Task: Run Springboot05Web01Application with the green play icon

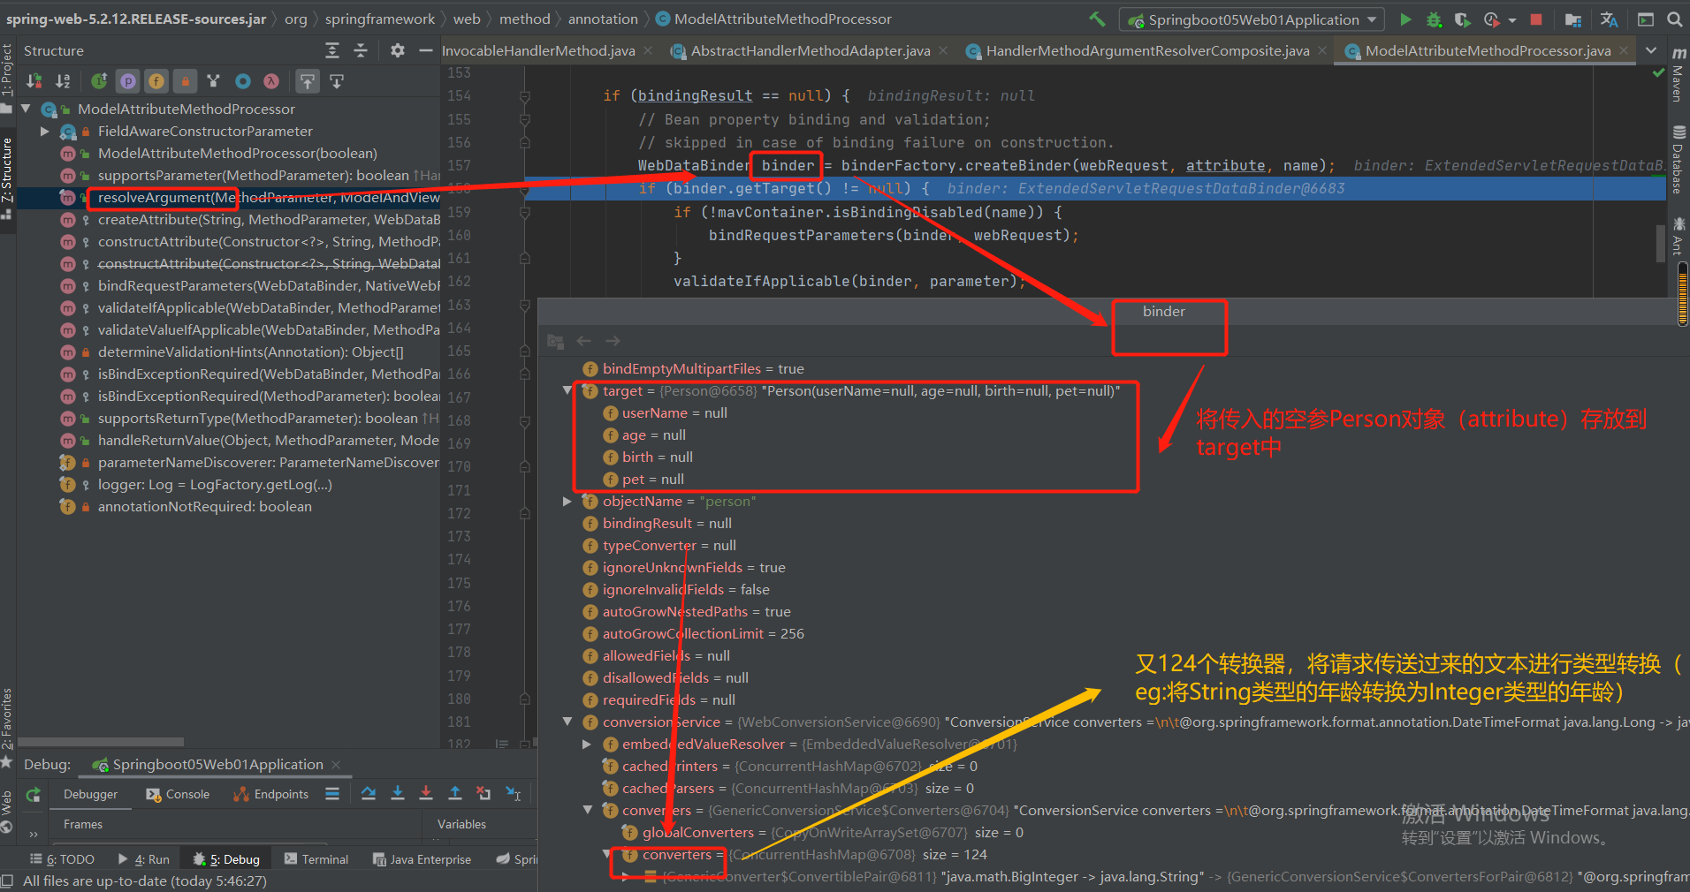Action: click(1405, 19)
